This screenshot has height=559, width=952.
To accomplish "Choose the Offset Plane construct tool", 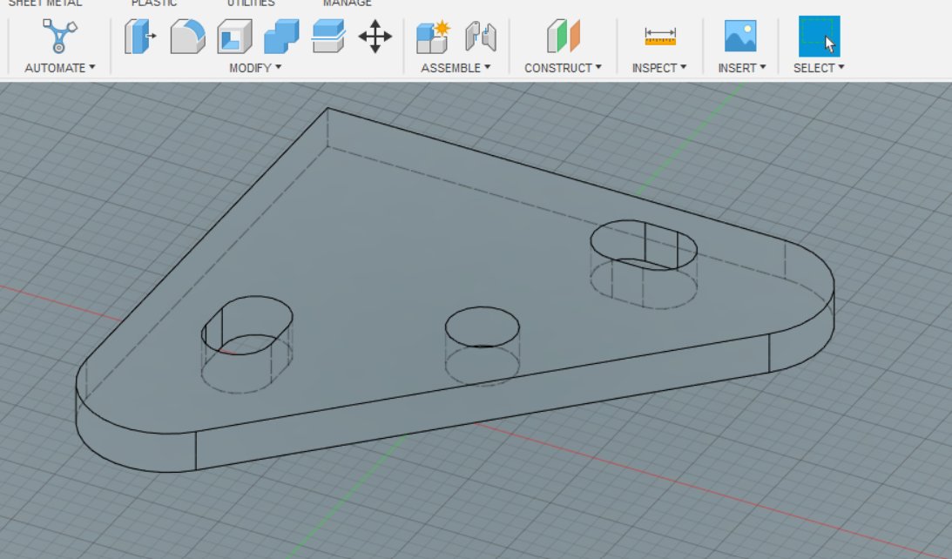I will coord(564,37).
